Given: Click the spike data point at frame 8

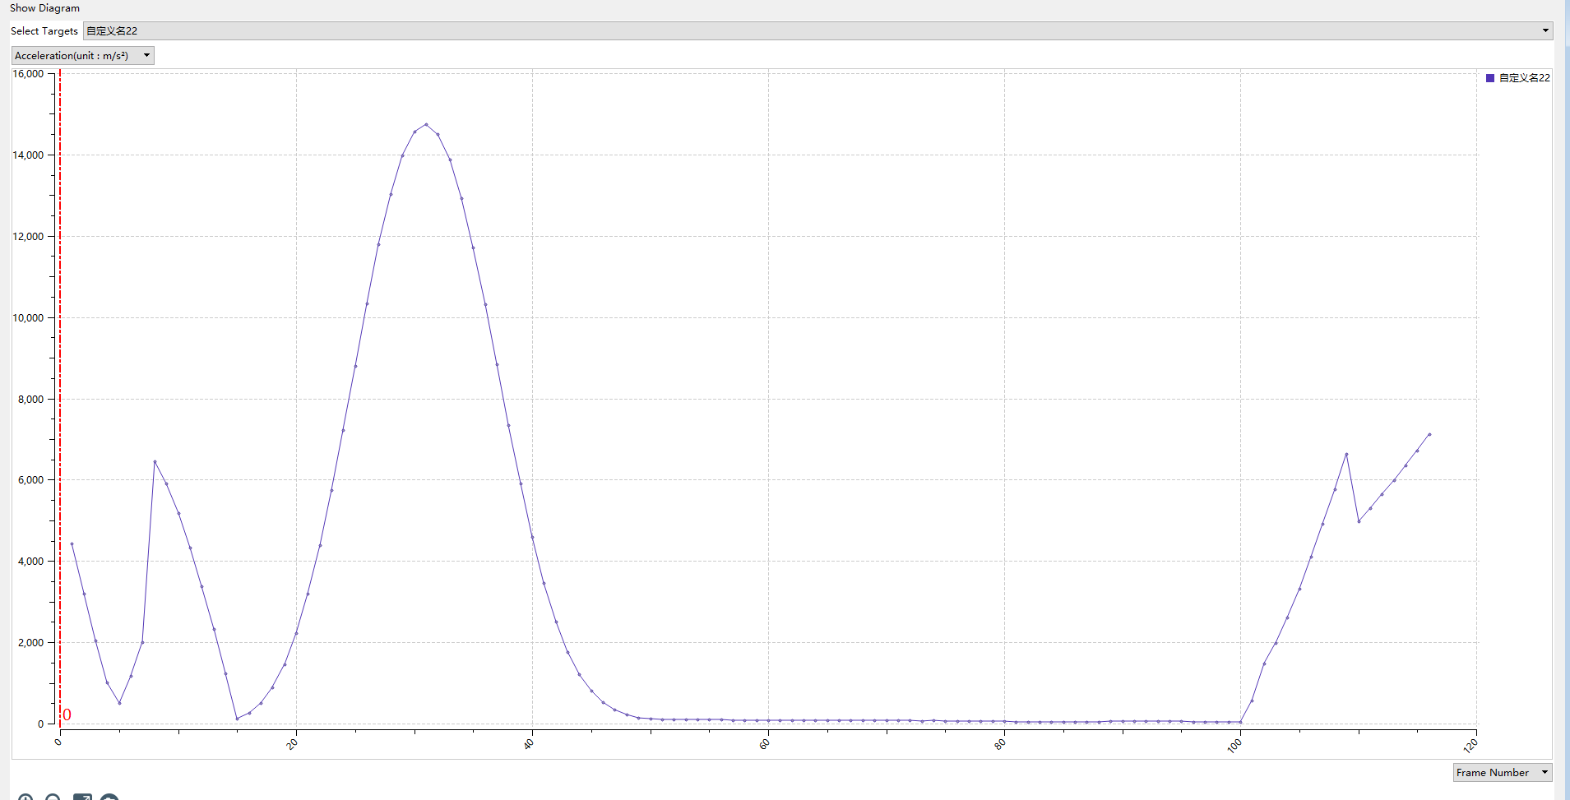Looking at the screenshot, I should [x=155, y=461].
